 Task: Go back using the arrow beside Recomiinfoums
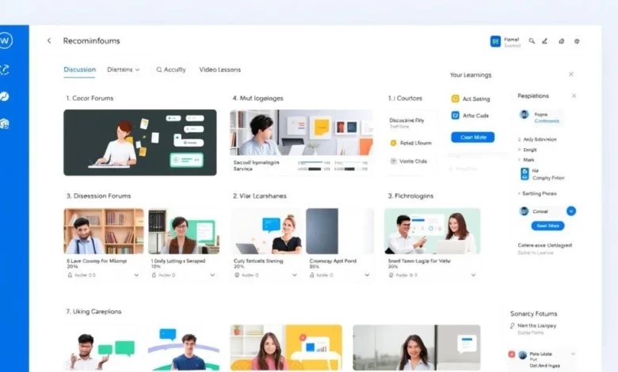click(x=49, y=40)
